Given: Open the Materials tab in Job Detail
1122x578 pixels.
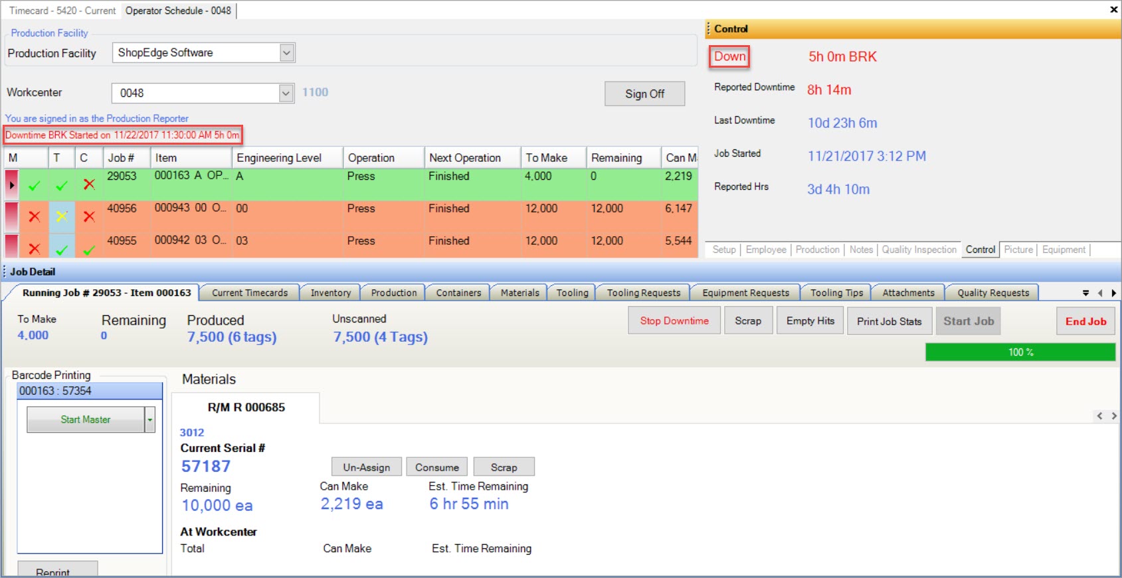Looking at the screenshot, I should 519,293.
